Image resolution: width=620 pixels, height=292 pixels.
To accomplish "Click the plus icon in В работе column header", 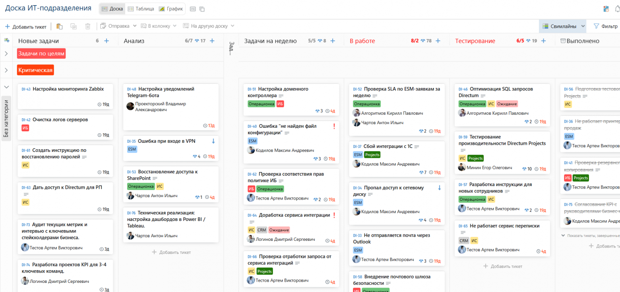I will point(438,41).
